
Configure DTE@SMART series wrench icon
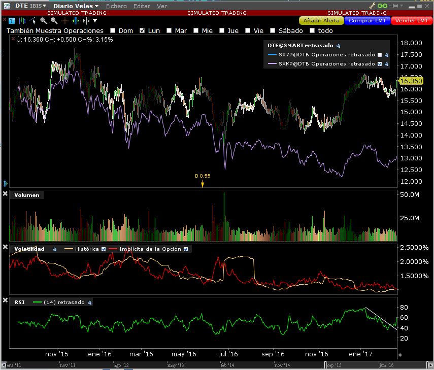pyautogui.click(x=338, y=46)
